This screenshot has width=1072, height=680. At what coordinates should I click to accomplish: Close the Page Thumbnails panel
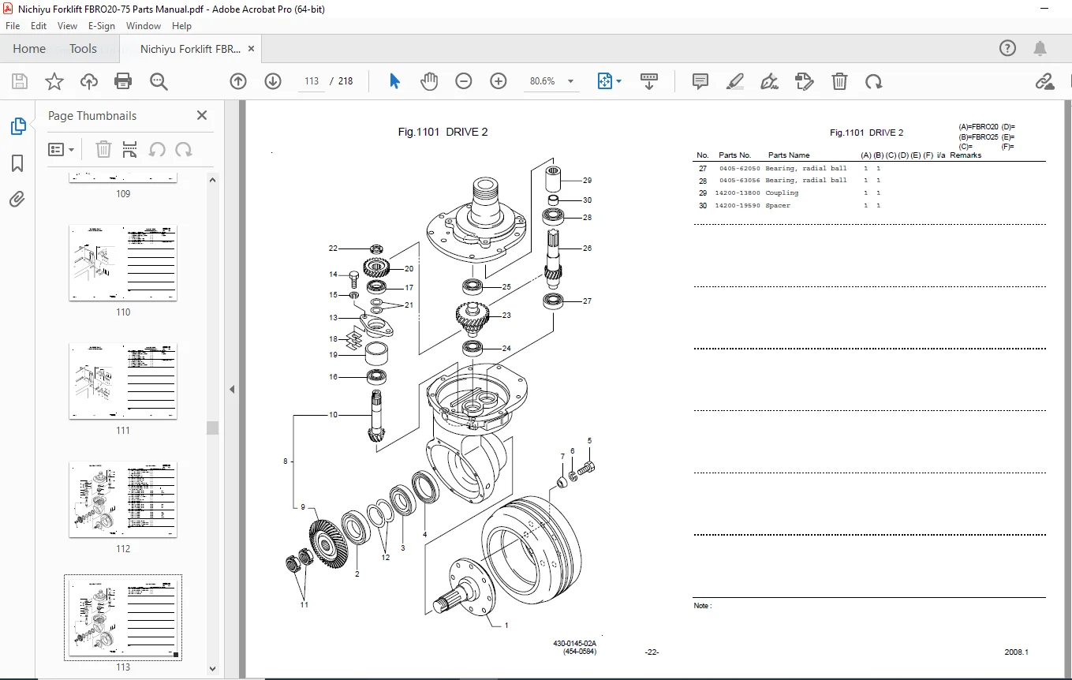pyautogui.click(x=202, y=115)
